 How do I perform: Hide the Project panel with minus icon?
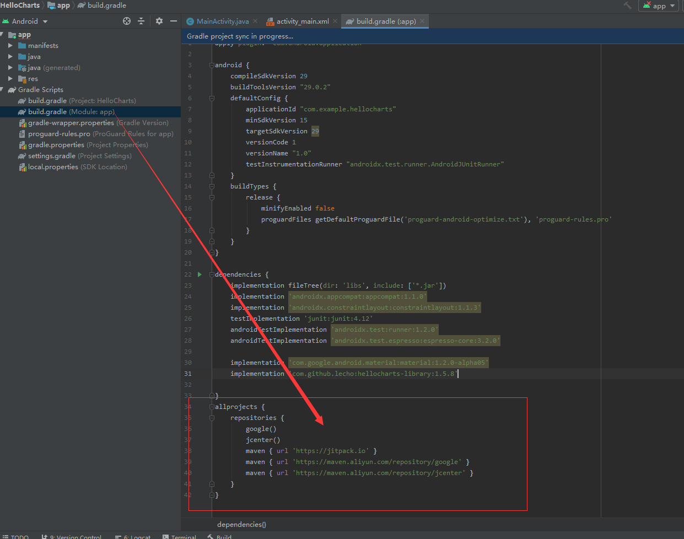(173, 21)
